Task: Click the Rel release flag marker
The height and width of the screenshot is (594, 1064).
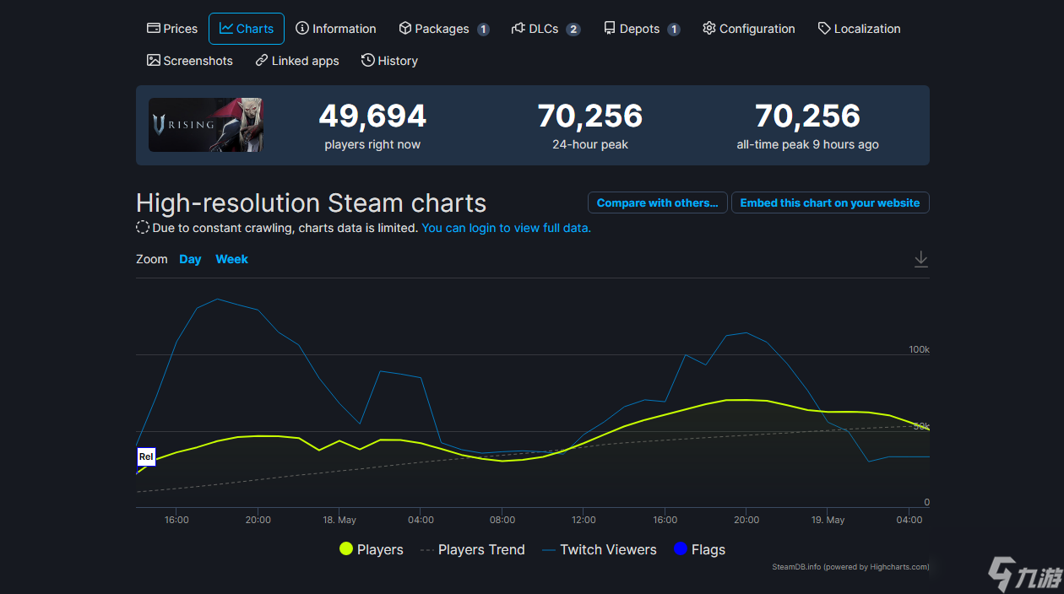Action: point(146,456)
